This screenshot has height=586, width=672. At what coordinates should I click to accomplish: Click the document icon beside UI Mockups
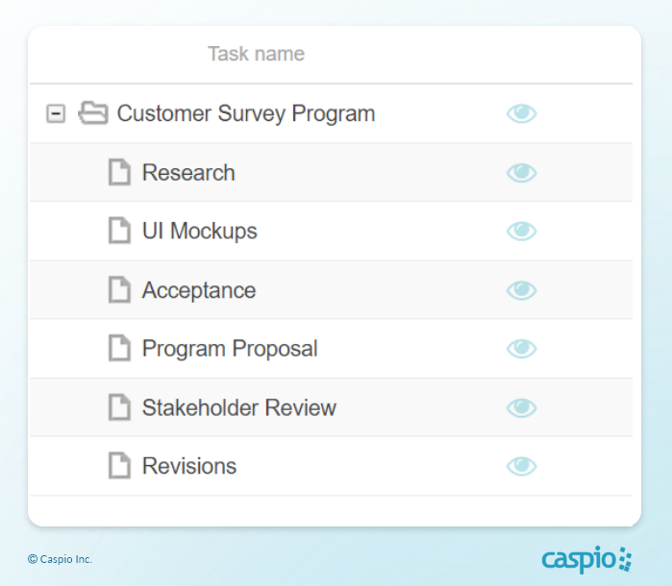(119, 232)
